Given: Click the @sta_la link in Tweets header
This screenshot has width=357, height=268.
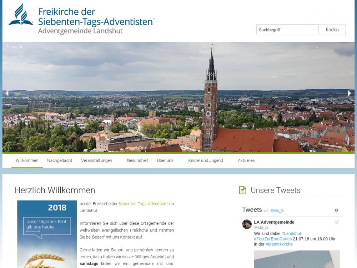Looking at the screenshot, I should 277,210.
